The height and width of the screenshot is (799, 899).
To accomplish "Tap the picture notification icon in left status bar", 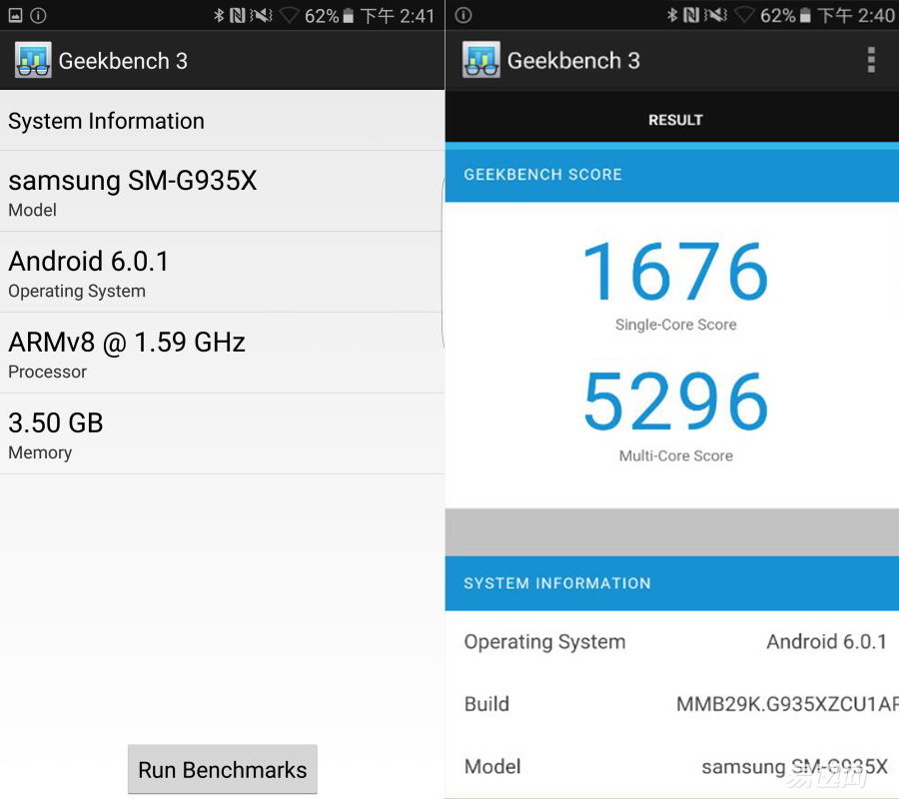I will point(15,15).
